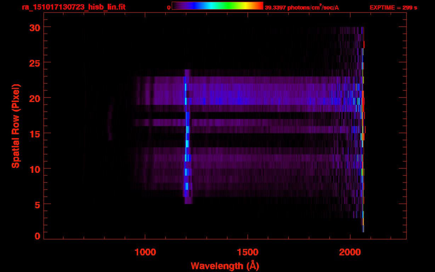Click the colorbar minimum label 0
The height and width of the screenshot is (272, 435).
(169, 7)
